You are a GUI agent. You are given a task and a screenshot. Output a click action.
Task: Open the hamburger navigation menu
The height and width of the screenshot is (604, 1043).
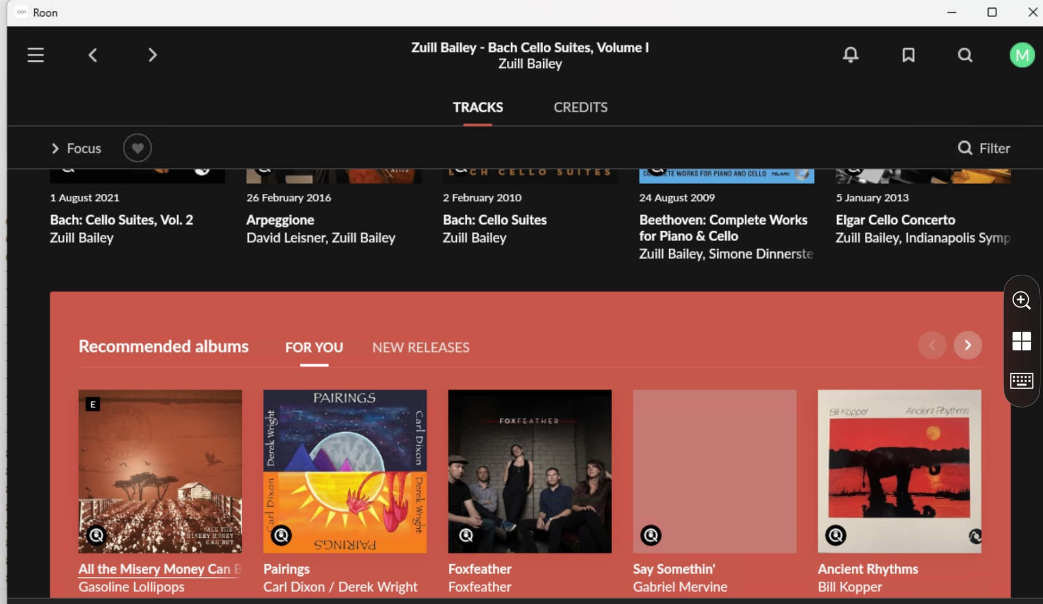[x=36, y=55]
